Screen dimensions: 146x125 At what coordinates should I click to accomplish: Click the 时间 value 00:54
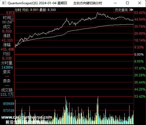tap(7, 22)
